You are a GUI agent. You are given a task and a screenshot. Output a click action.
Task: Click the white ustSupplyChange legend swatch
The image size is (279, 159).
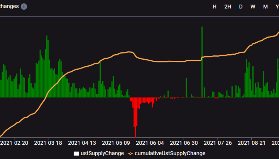[76, 153]
